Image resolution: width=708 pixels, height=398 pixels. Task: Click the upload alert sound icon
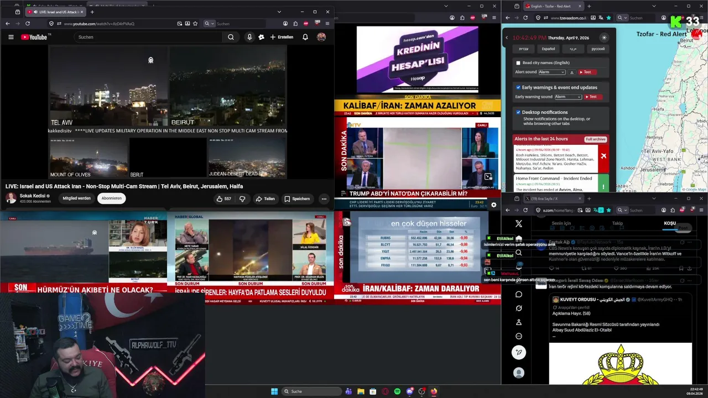[572, 72]
